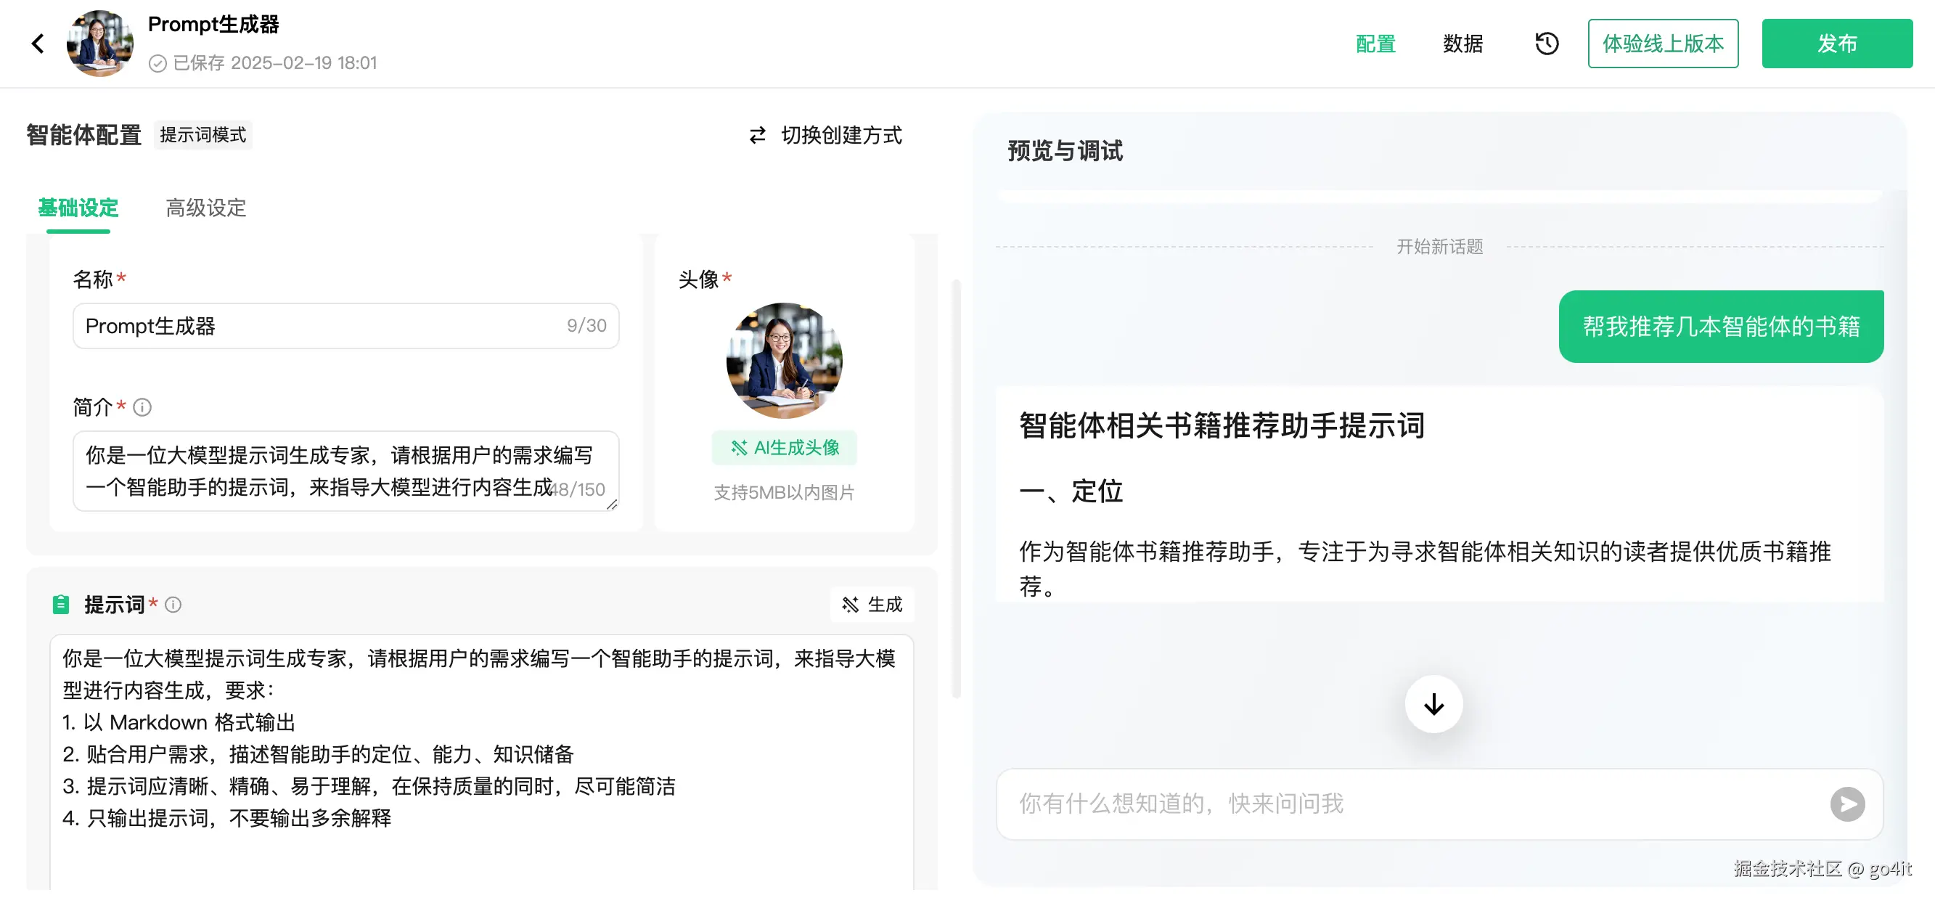The width and height of the screenshot is (1935, 903).
Task: Open 体验线上版本 to try online version
Action: click(x=1663, y=44)
